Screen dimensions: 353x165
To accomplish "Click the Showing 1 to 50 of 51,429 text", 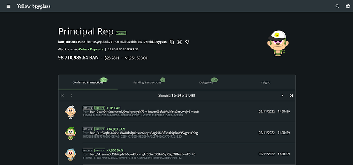I will [177, 95].
